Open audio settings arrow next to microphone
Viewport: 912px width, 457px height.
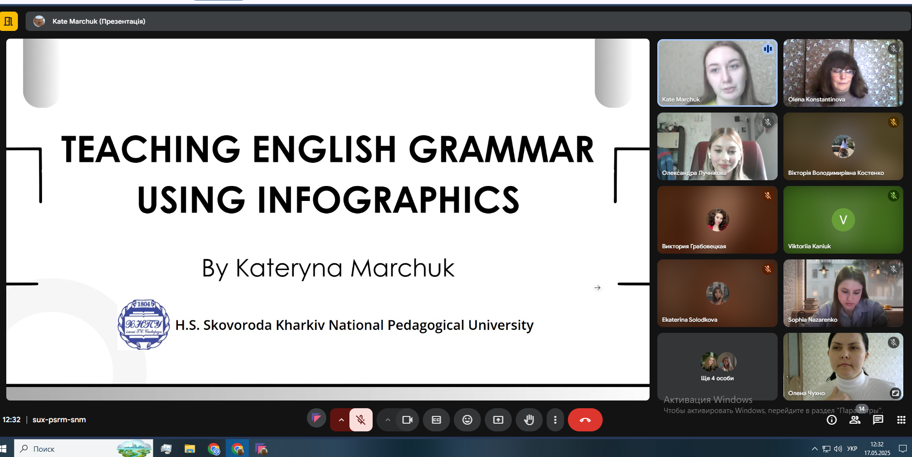coord(341,420)
